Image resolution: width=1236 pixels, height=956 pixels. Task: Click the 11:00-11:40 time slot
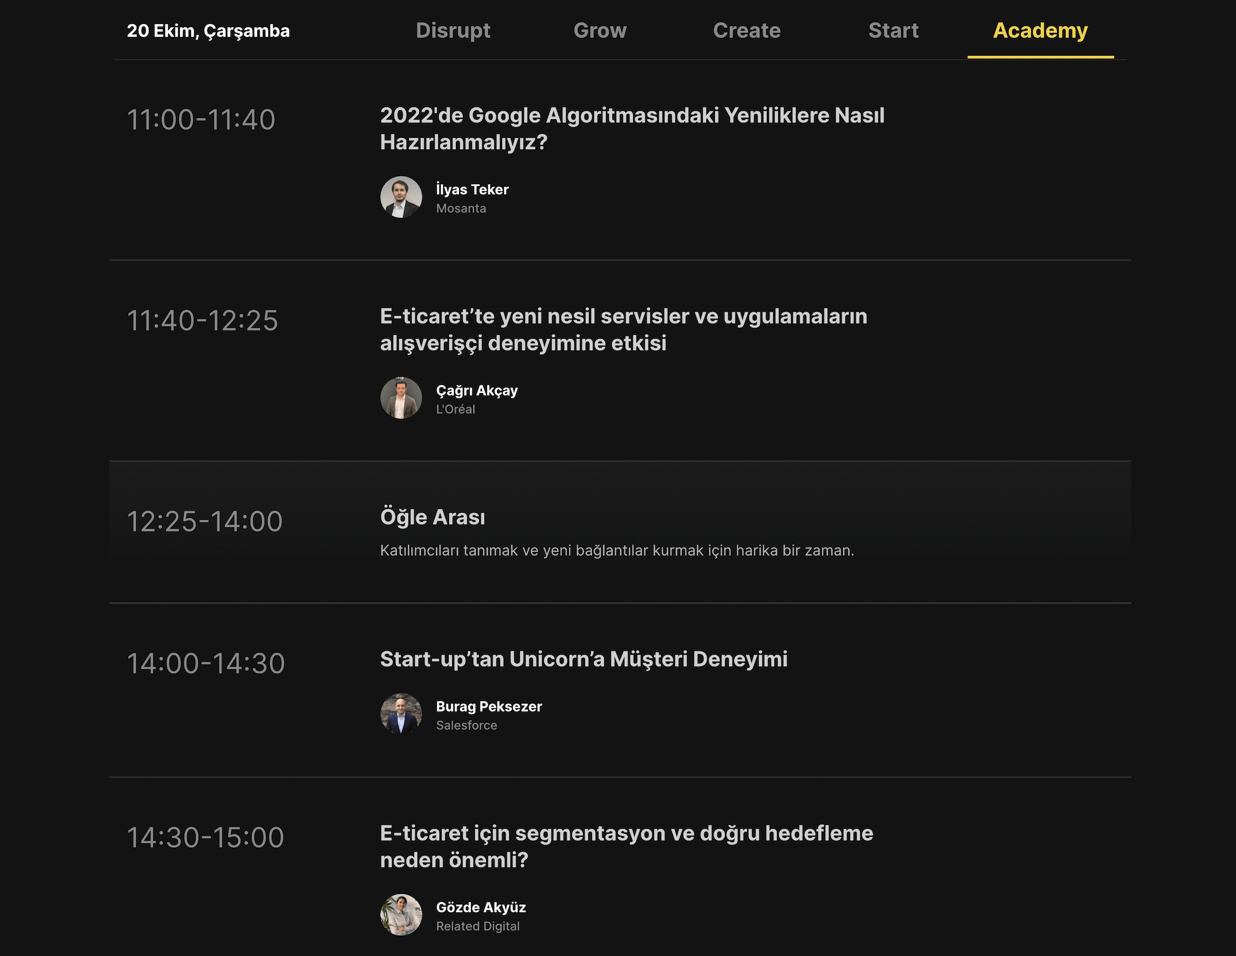201,120
